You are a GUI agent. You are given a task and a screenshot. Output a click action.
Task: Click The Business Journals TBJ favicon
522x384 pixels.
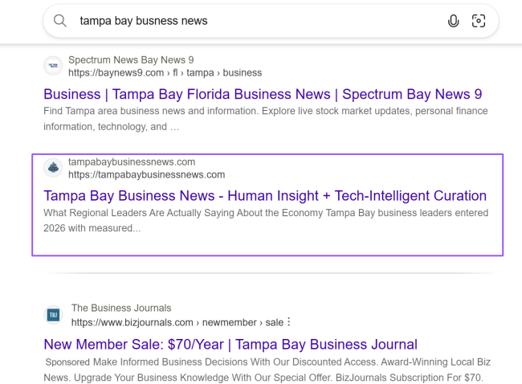pyautogui.click(x=53, y=315)
